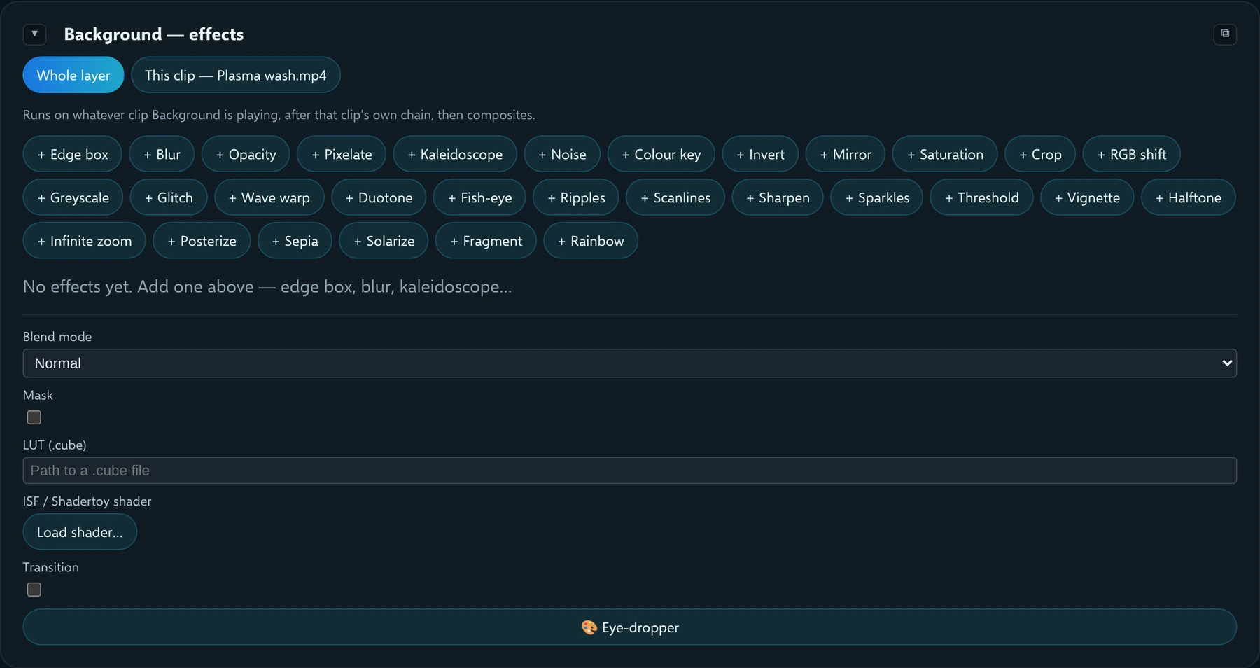This screenshot has width=1260, height=668.
Task: Add the Noise effect
Action: click(x=562, y=154)
